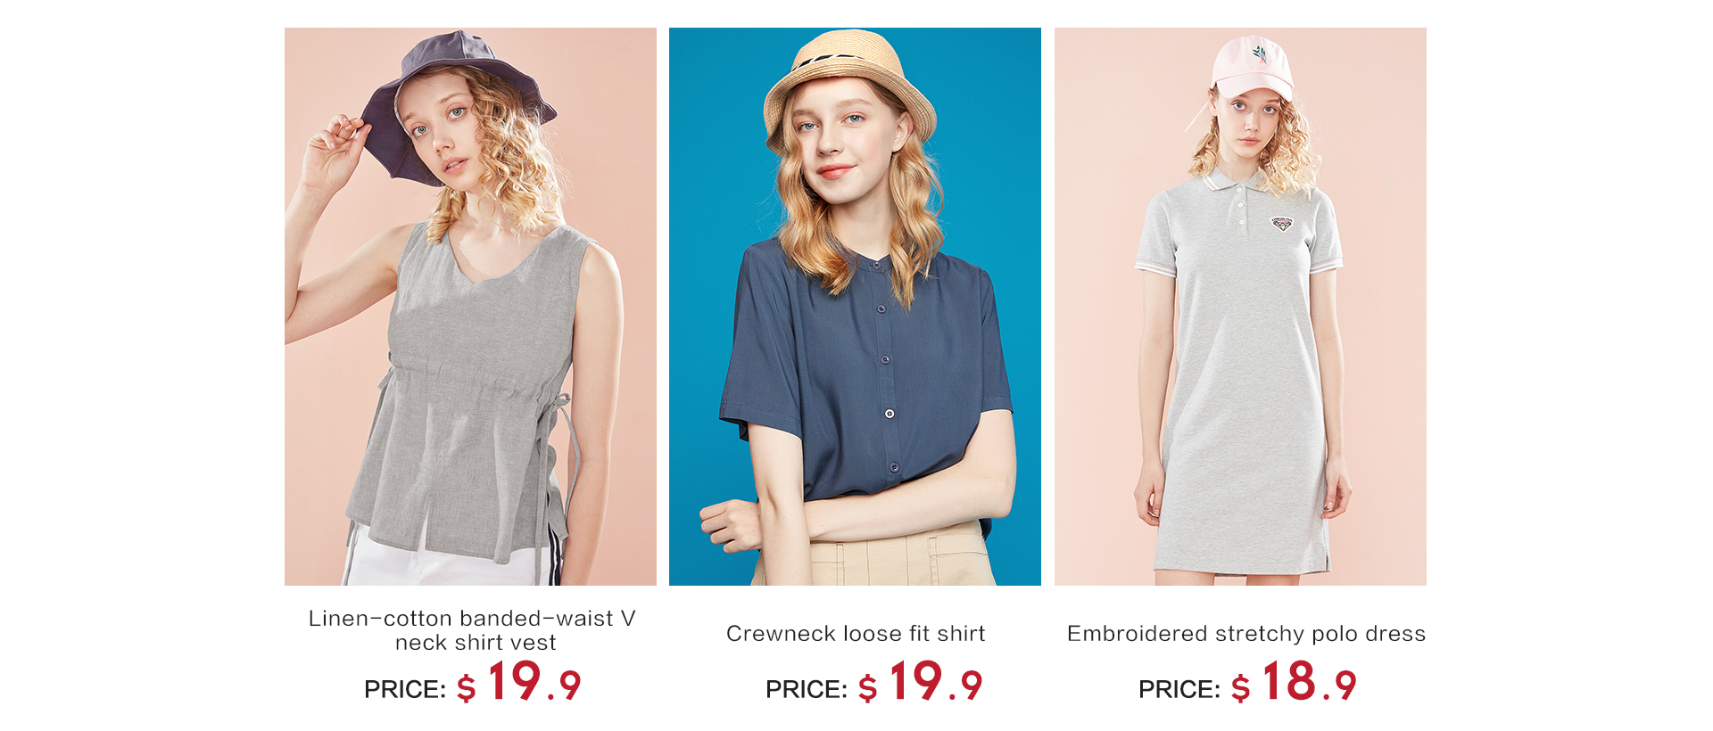The height and width of the screenshot is (731, 1713).
Task: Click the embroidered chest patch on polo dress
Action: 1282,224
